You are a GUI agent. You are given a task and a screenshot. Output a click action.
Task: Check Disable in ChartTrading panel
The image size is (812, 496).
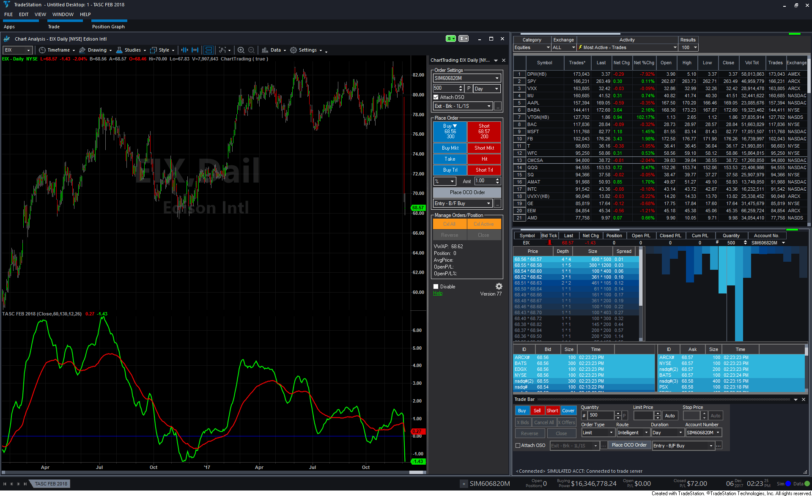[x=436, y=287]
